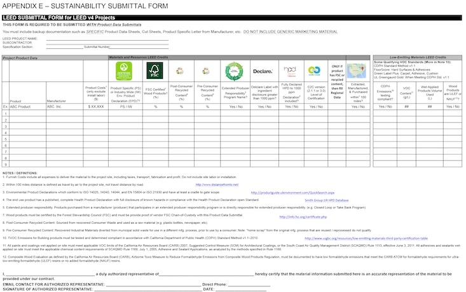Click the "NOTES / DEFINITIONS:" heading
Screen dimensions: 466x292
coord(20,173)
